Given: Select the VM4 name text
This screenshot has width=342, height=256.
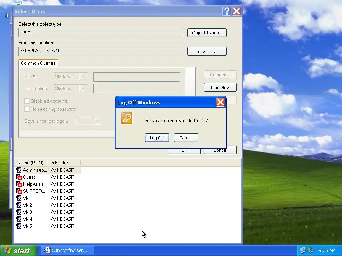Looking at the screenshot, I should 27,219.
